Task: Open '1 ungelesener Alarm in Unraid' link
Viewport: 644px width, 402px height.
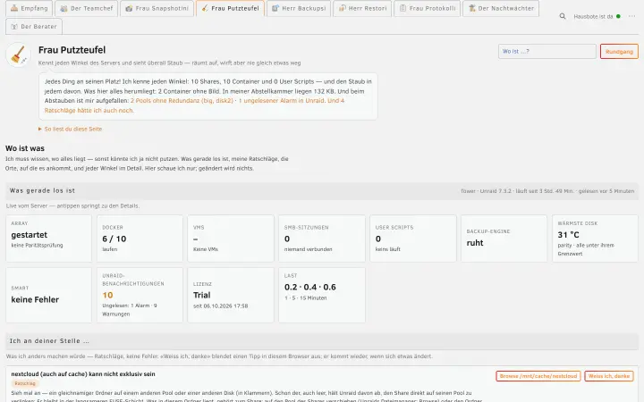Action: pyautogui.click(x=282, y=100)
